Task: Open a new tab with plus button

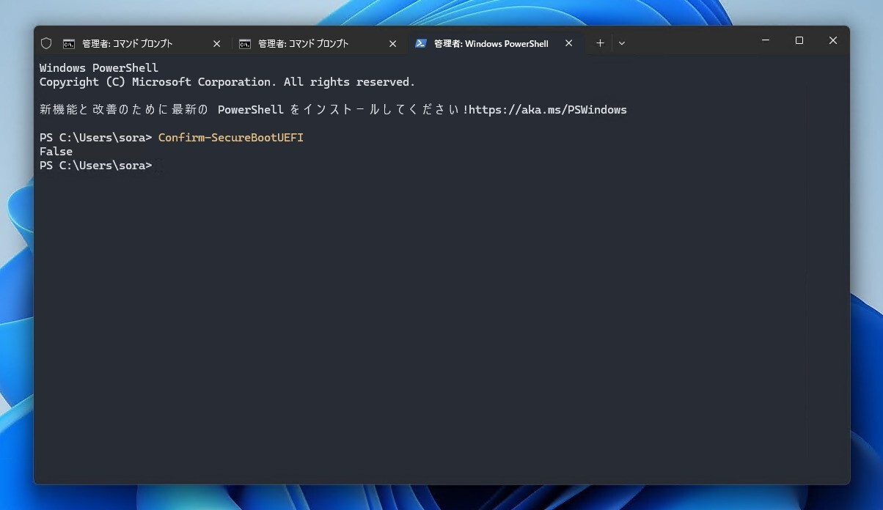Action: pos(600,43)
